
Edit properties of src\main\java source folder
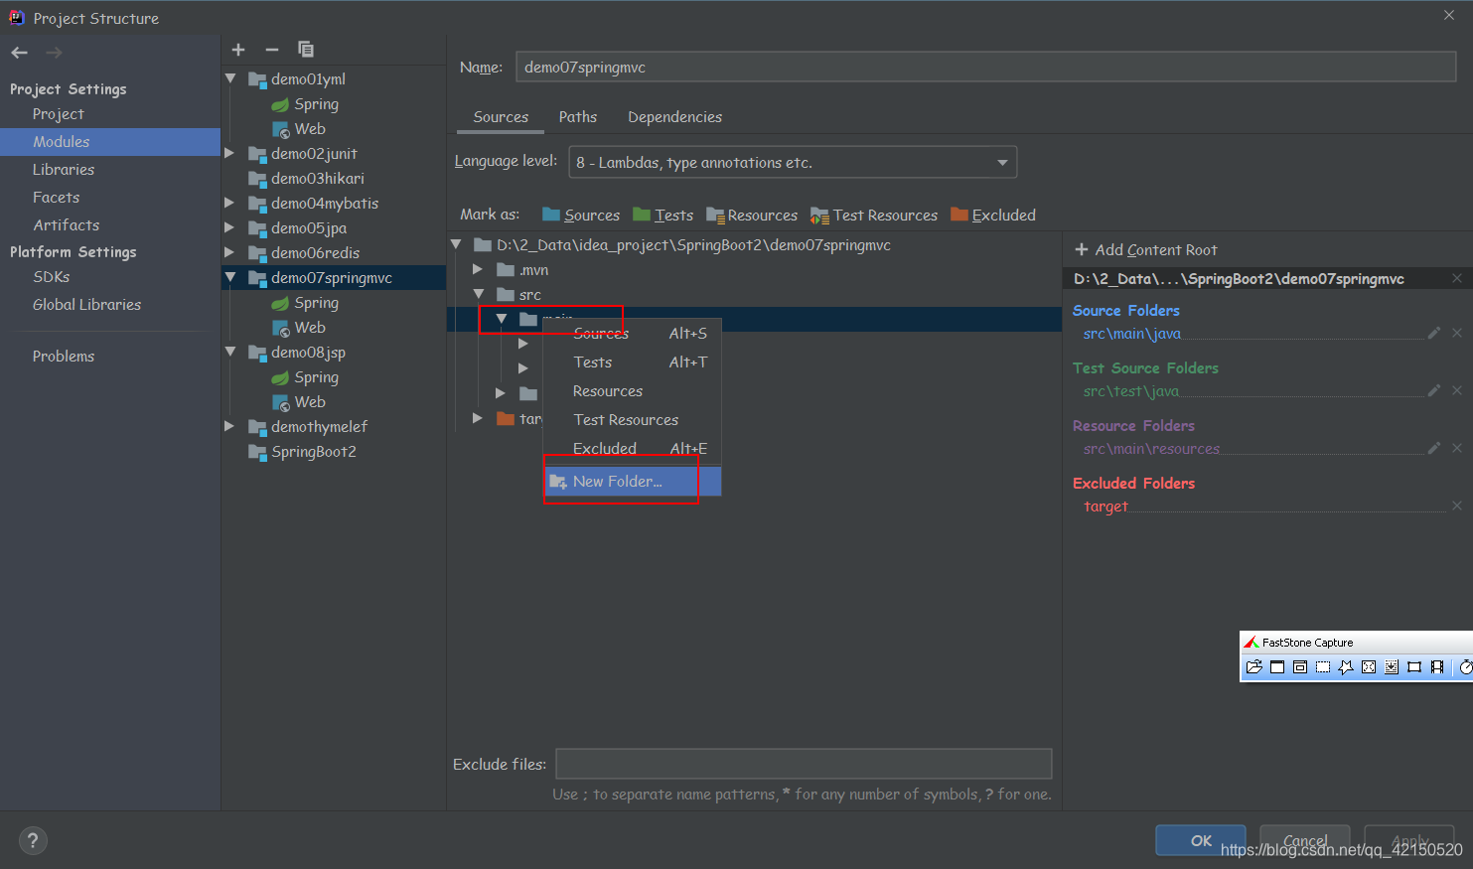pyautogui.click(x=1433, y=334)
